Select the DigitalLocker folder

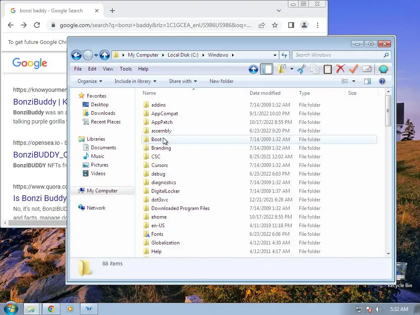[x=259, y=191]
